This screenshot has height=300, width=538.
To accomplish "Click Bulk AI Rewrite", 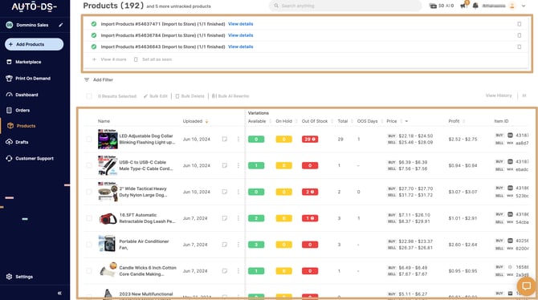I will [230, 96].
